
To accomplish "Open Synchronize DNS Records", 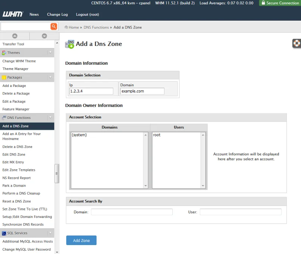I will 23,224.
